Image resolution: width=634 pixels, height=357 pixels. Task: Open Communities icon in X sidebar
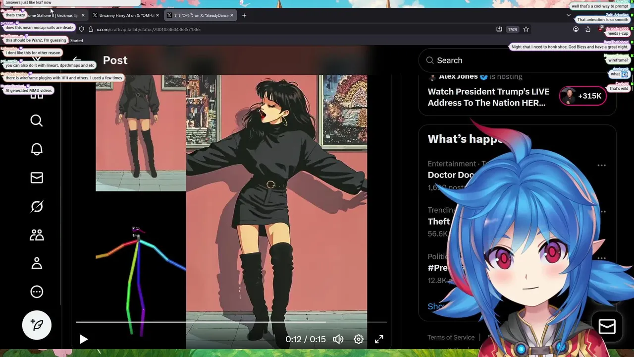pos(37,235)
